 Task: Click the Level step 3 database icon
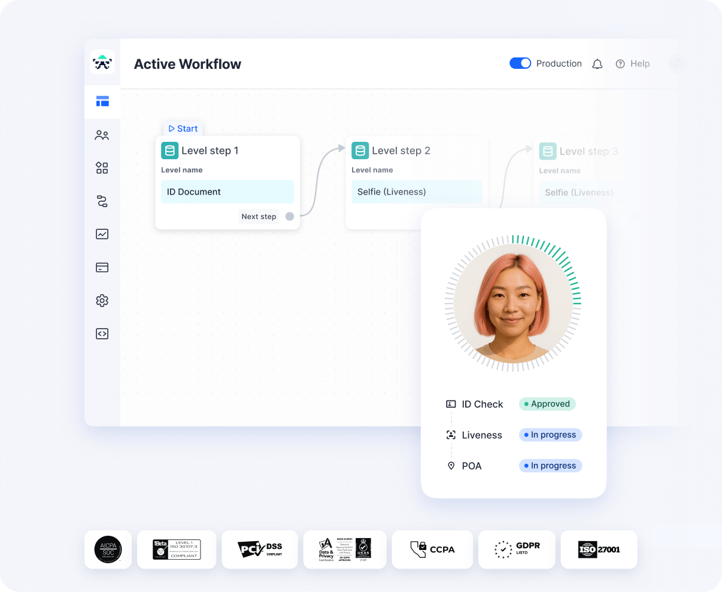[x=548, y=151]
